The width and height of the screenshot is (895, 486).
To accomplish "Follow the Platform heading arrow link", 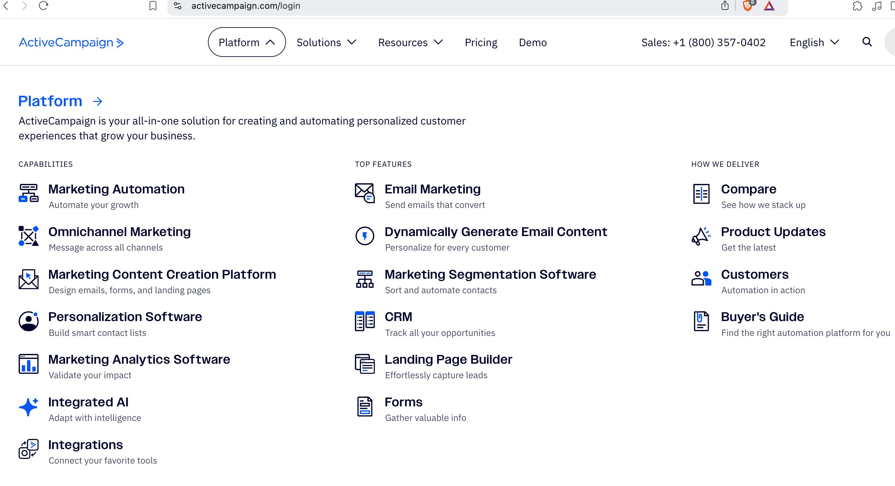I will (x=97, y=101).
